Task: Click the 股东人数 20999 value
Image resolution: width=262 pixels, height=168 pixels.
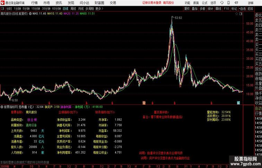Action: click(33, 147)
